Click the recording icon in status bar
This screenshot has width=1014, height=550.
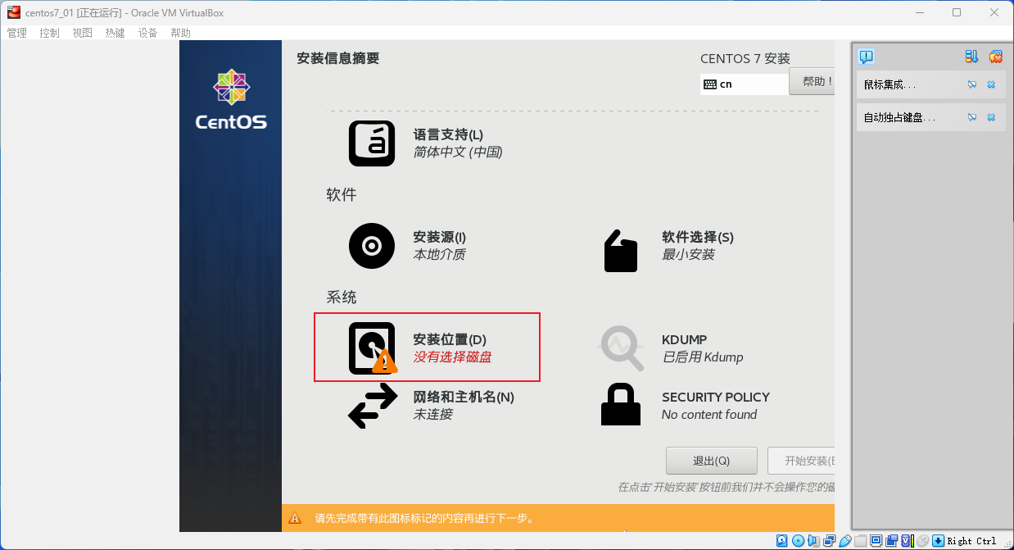click(891, 541)
